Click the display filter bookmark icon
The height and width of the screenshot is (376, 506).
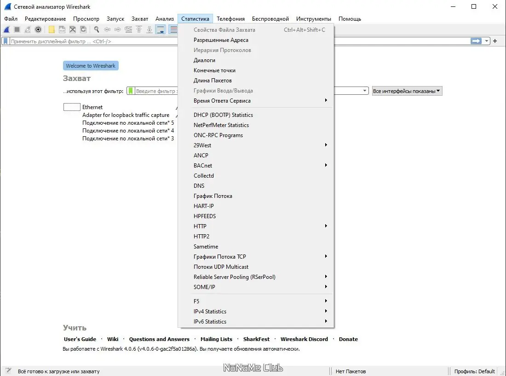tap(6, 41)
